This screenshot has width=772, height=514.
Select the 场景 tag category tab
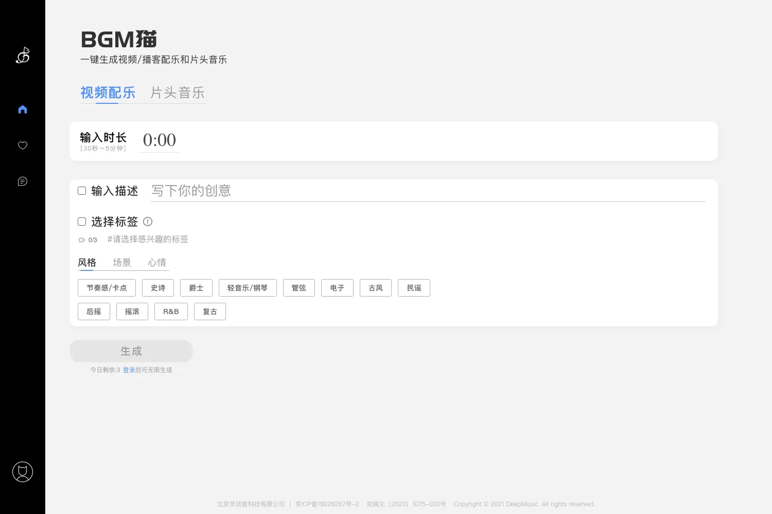click(122, 263)
